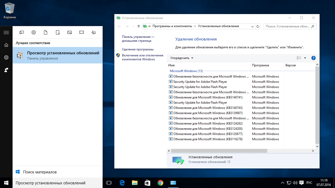335x188 pixels.
Task: Open the help question mark icon
Action: [x=314, y=58]
